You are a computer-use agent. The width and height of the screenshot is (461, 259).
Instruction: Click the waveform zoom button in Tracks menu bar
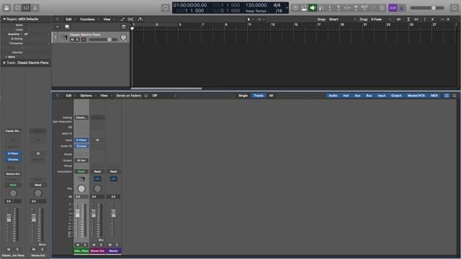click(398, 19)
